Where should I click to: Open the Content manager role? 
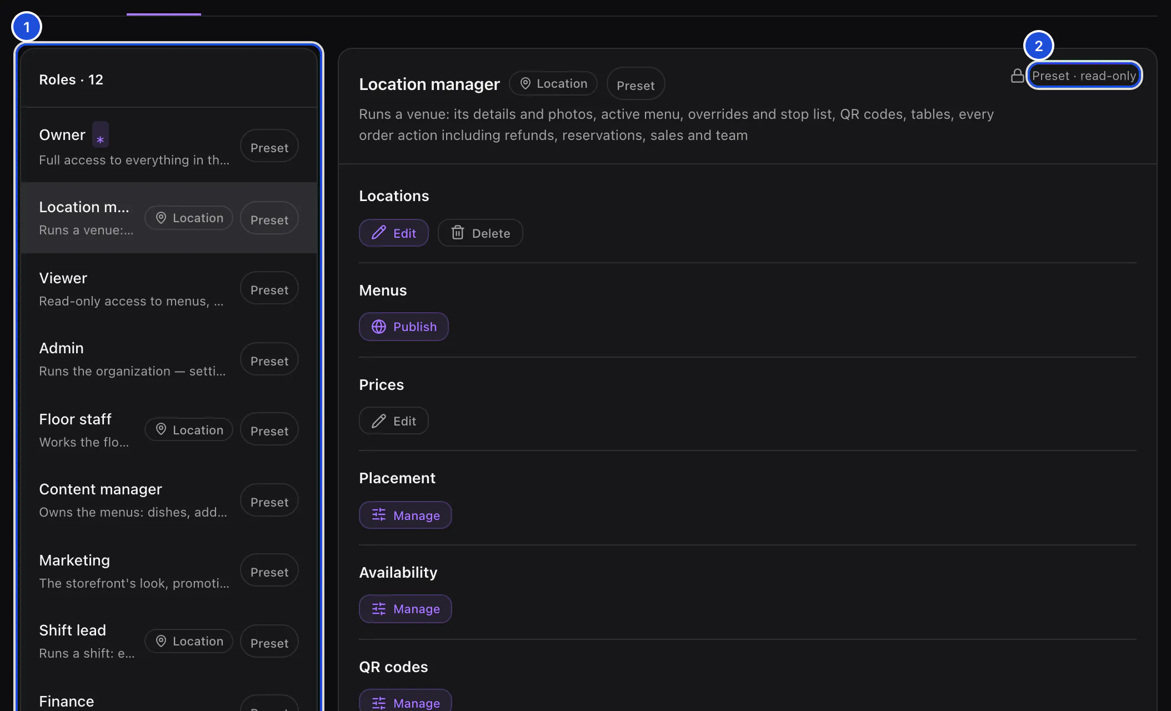click(169, 500)
